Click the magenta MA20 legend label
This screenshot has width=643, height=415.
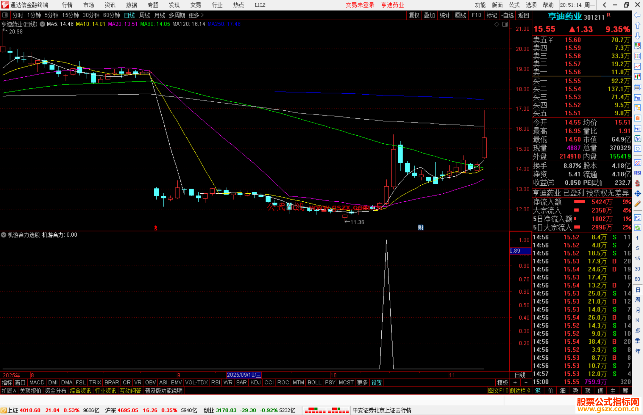[x=123, y=24]
